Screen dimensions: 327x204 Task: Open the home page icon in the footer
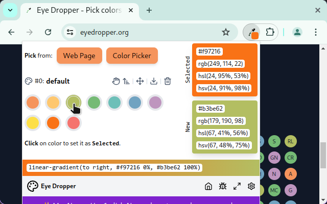pyautogui.click(x=208, y=186)
